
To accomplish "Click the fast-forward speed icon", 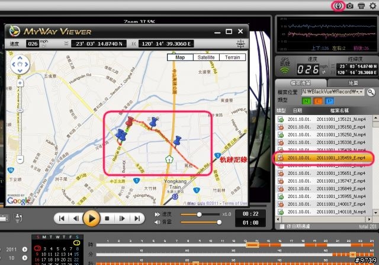I will (x=157, y=215).
